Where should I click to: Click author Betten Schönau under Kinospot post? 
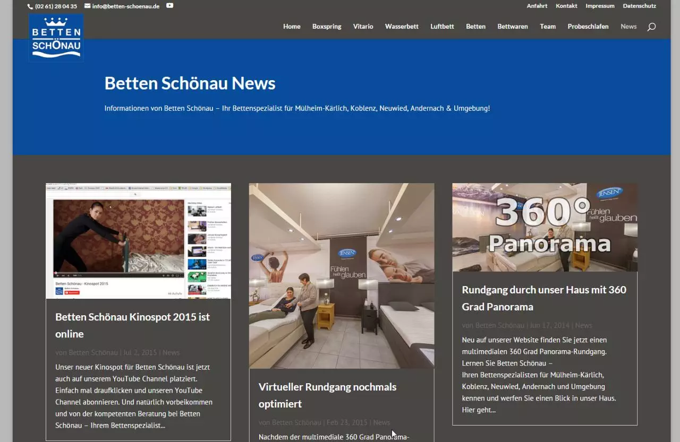coord(93,352)
